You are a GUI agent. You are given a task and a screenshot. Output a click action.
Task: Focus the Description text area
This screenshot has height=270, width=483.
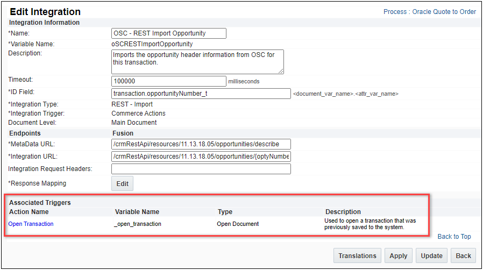[197, 61]
